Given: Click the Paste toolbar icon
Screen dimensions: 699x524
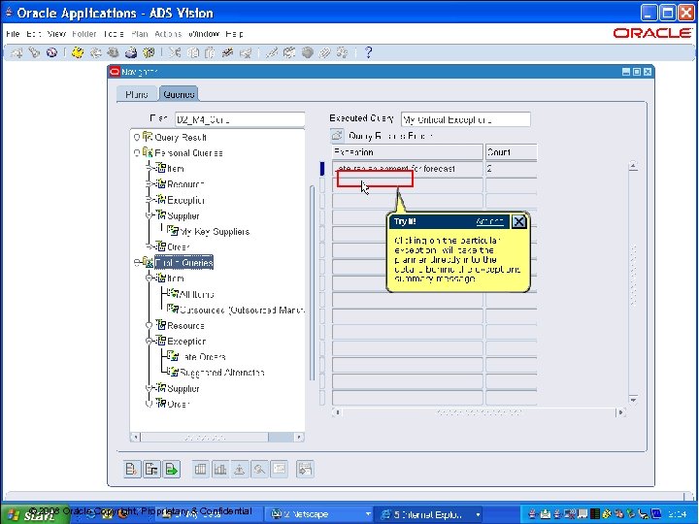Looking at the screenshot, I should [x=210, y=52].
